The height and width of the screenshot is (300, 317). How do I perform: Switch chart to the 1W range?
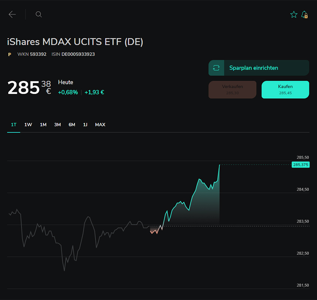(x=28, y=125)
